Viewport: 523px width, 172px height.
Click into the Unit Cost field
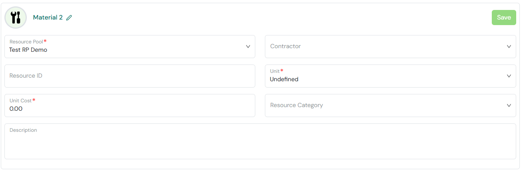(x=130, y=106)
